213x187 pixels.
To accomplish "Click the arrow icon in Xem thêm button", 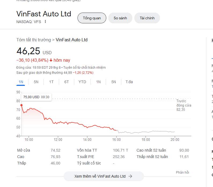I will [130, 176].
